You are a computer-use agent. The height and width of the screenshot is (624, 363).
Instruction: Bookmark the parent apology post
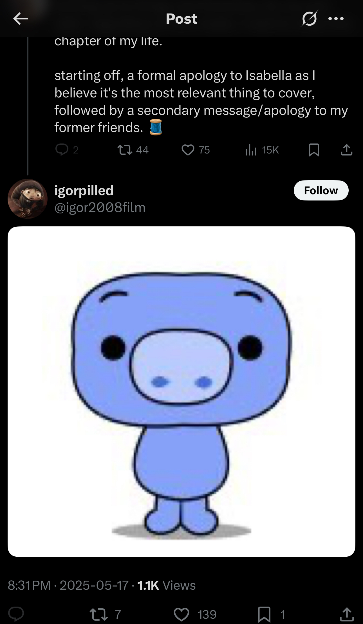tap(314, 150)
